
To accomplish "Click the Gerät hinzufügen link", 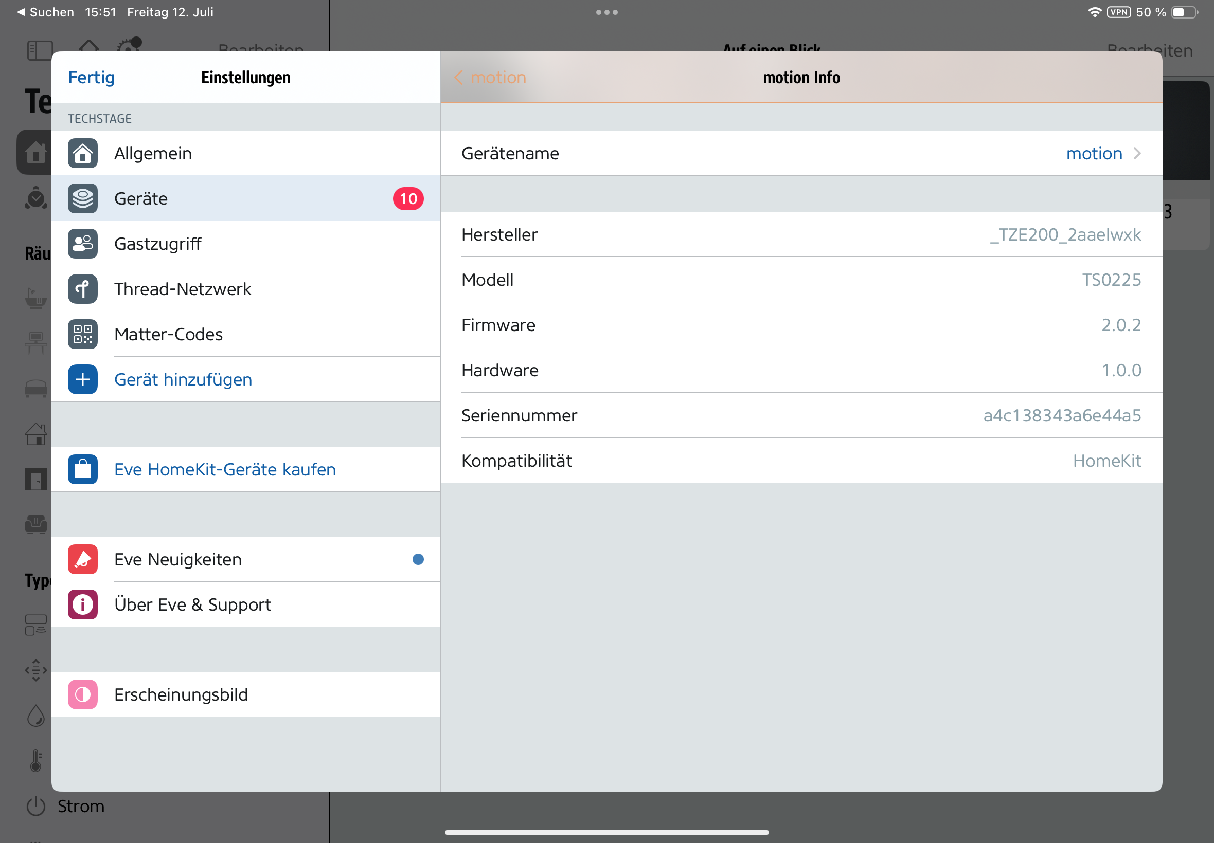I will (x=183, y=379).
